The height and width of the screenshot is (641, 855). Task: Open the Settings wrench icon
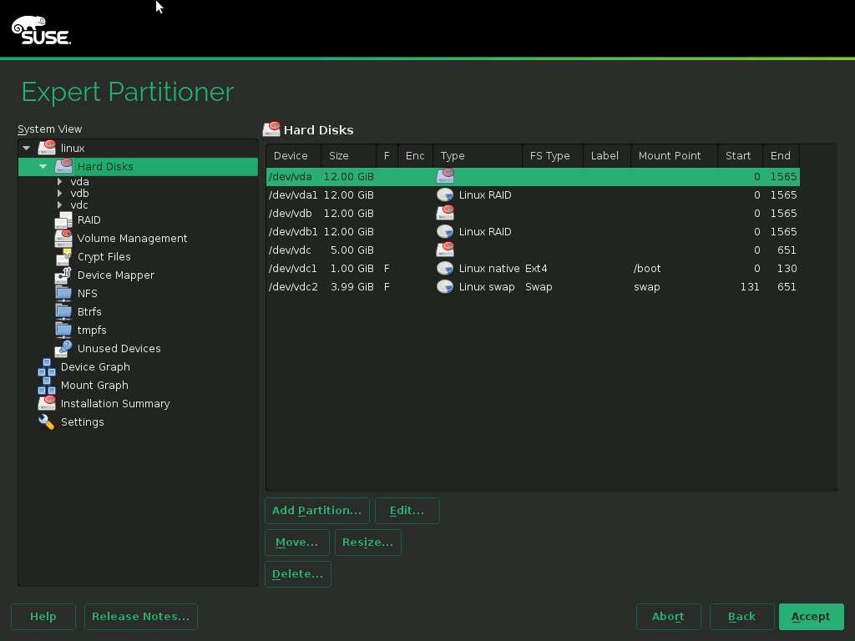coord(47,422)
